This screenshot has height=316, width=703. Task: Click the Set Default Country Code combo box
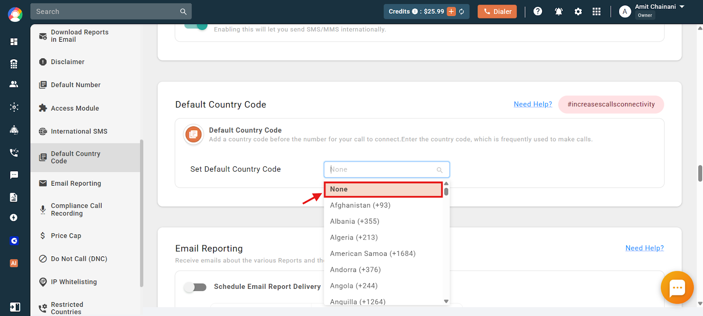387,169
